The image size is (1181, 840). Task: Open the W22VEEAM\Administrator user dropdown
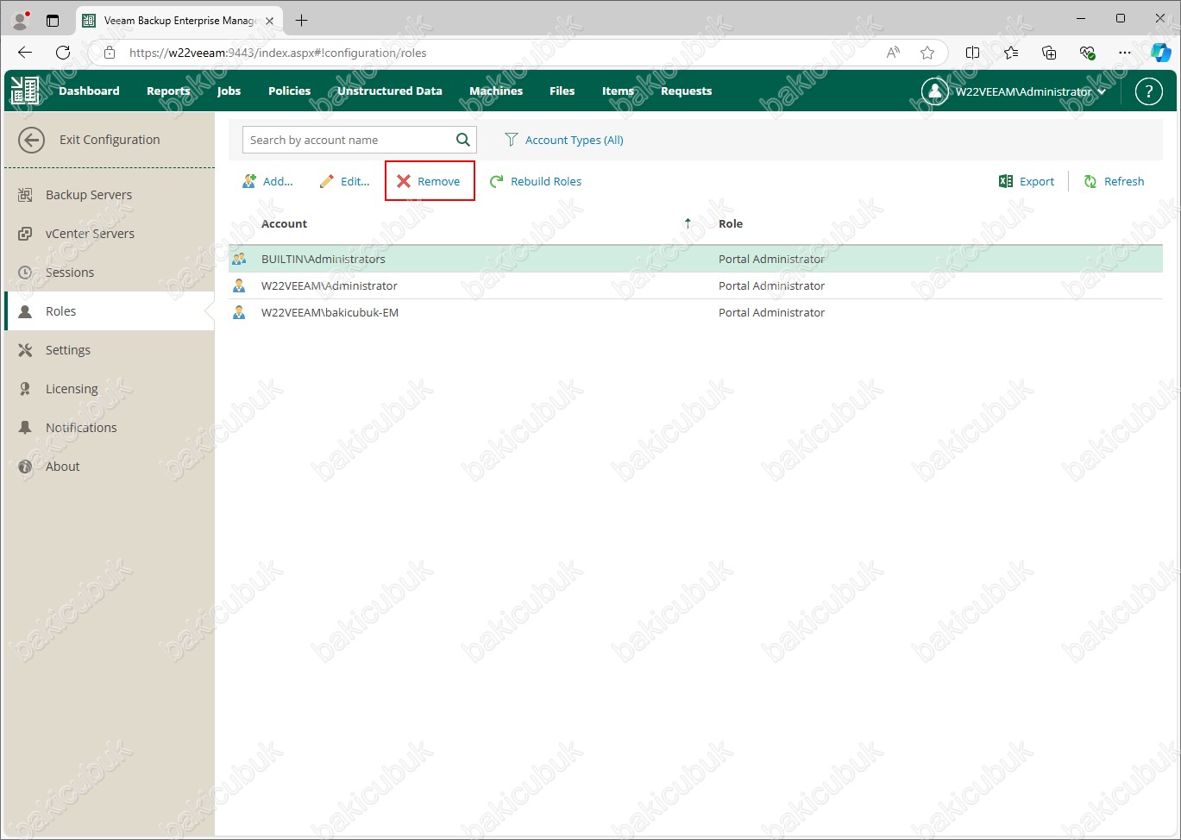[1015, 91]
